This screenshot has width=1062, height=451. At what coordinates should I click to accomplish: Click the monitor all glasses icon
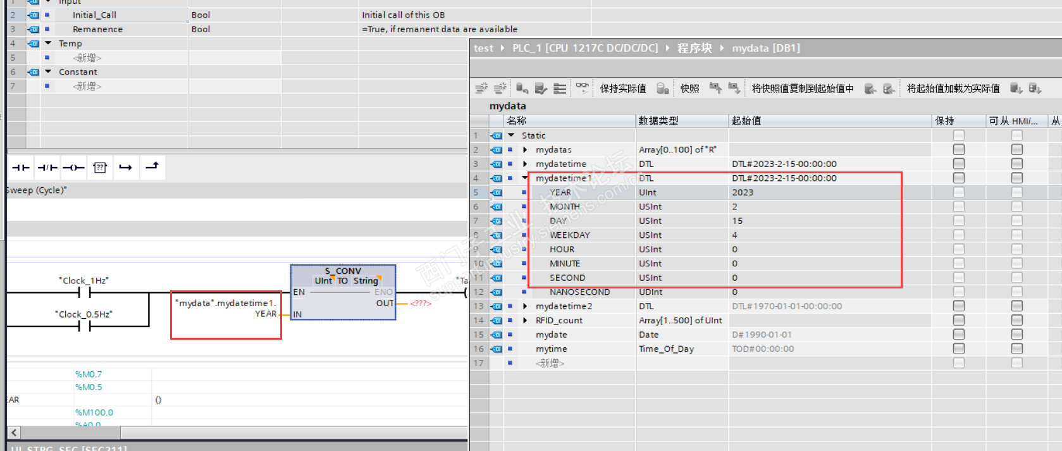coord(582,88)
